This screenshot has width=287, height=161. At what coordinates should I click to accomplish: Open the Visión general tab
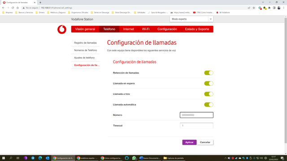[85, 29]
